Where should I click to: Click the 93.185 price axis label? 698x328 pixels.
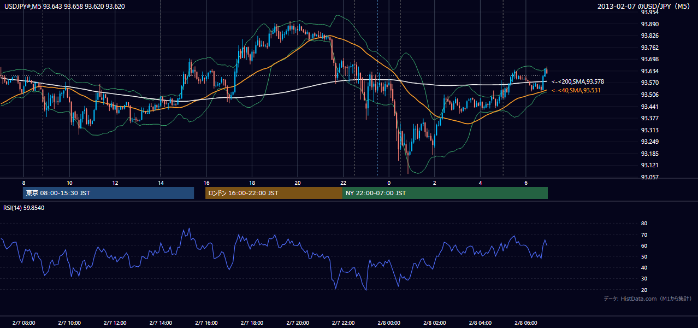[x=650, y=154]
